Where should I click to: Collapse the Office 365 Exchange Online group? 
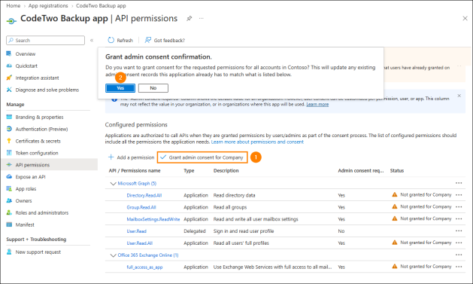coord(114,255)
